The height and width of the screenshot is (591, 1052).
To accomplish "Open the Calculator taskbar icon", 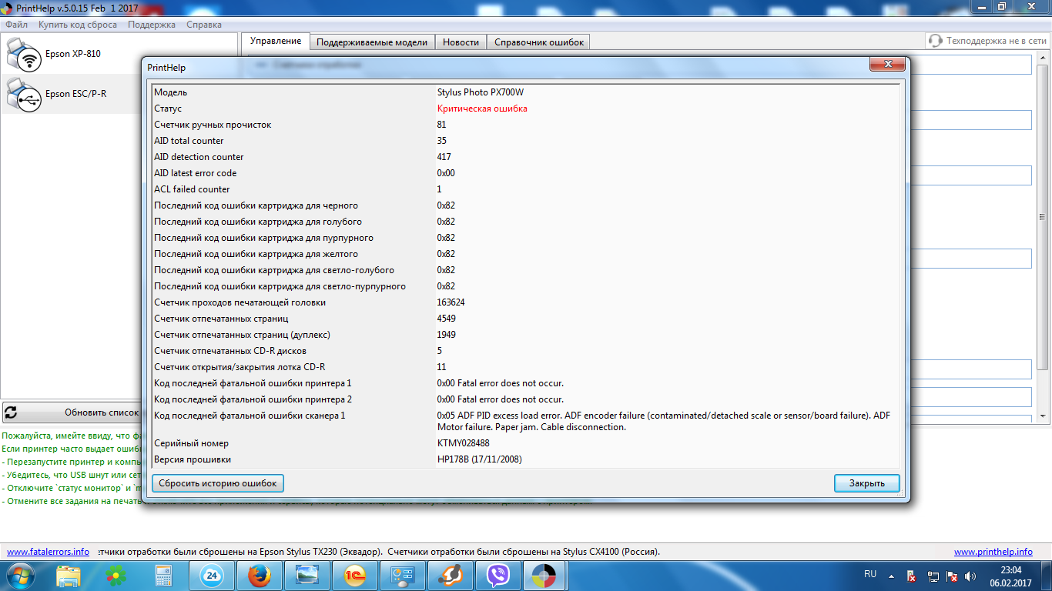I will point(163,575).
